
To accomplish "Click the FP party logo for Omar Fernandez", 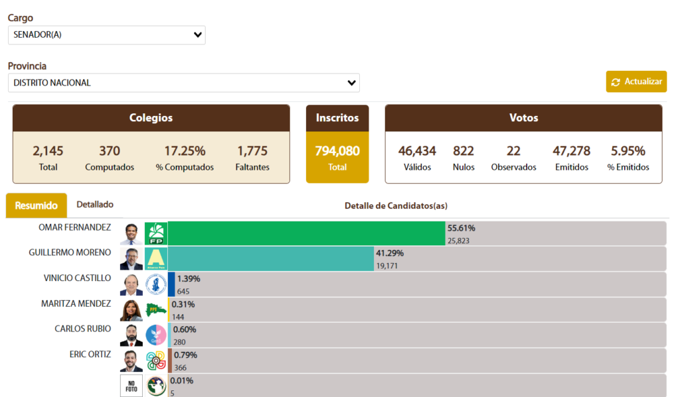I will point(156,234).
